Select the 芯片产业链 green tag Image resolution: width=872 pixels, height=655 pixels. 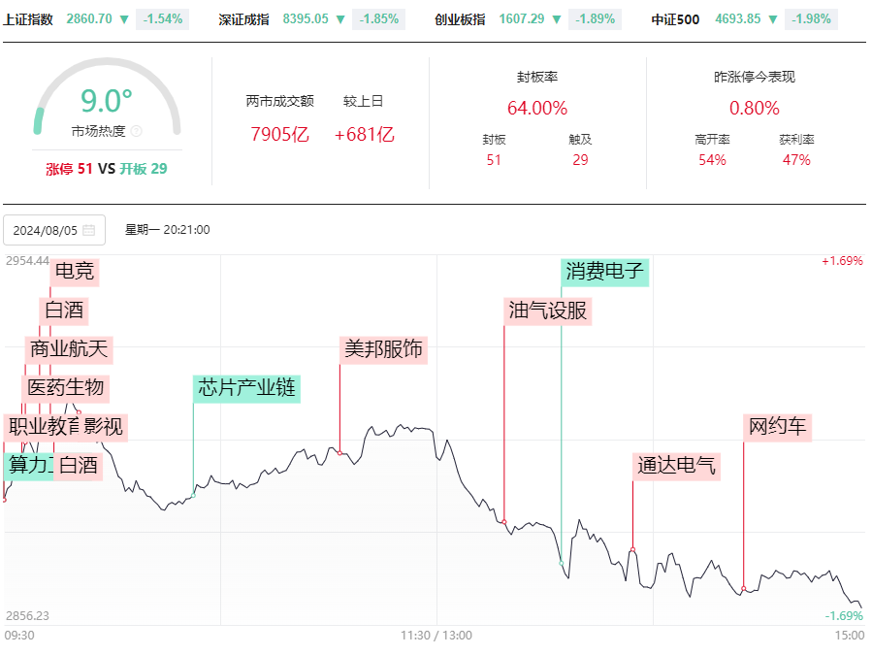coord(247,388)
